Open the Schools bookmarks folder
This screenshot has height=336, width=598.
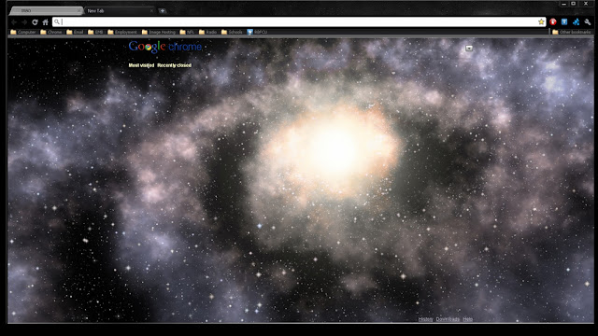[x=232, y=32]
